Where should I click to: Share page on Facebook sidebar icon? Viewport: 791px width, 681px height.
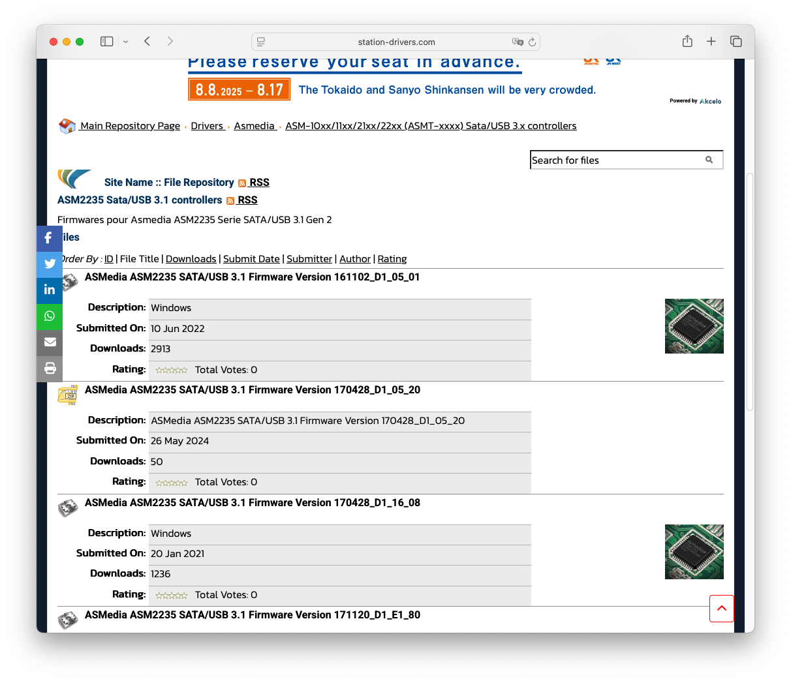point(49,239)
